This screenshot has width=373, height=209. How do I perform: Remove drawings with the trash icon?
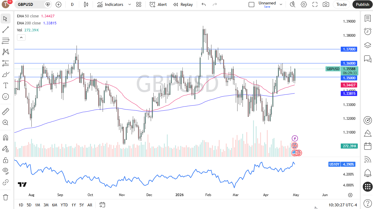coord(5,197)
